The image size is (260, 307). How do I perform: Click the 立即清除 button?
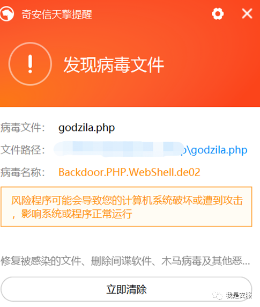point(127,289)
